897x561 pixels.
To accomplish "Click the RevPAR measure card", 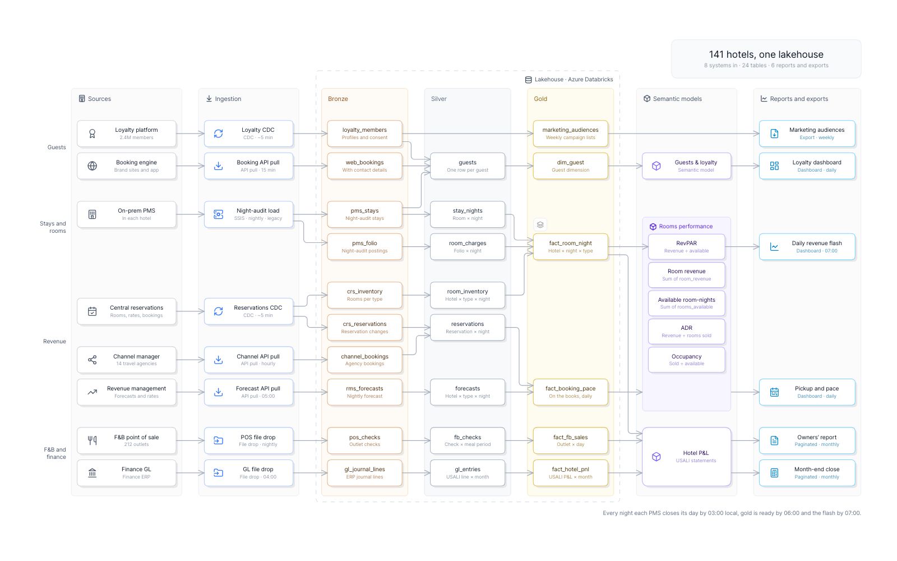I will coord(687,247).
